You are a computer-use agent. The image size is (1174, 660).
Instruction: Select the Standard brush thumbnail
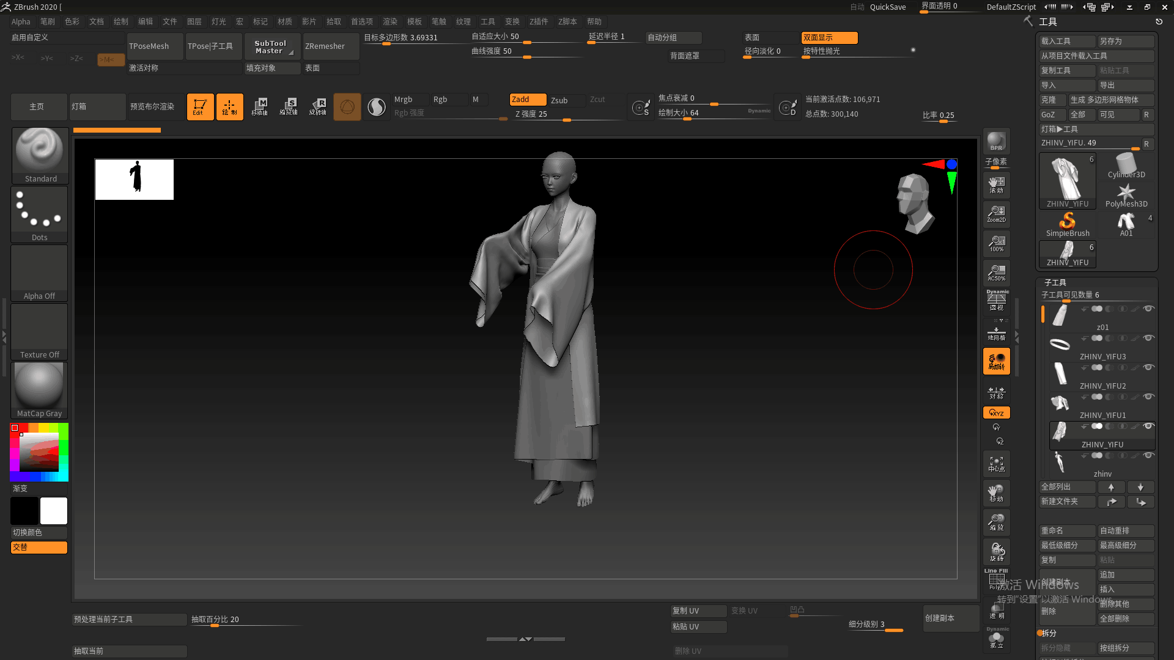pyautogui.click(x=40, y=155)
